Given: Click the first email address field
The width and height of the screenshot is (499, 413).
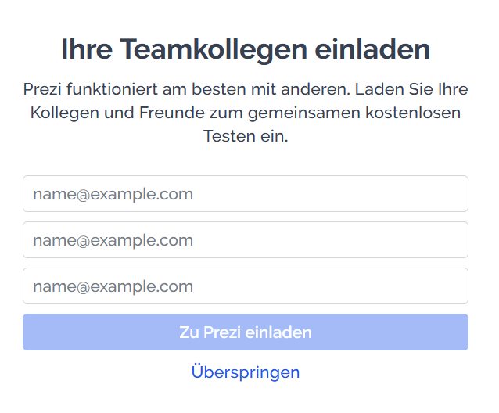Looking at the screenshot, I should click(245, 194).
